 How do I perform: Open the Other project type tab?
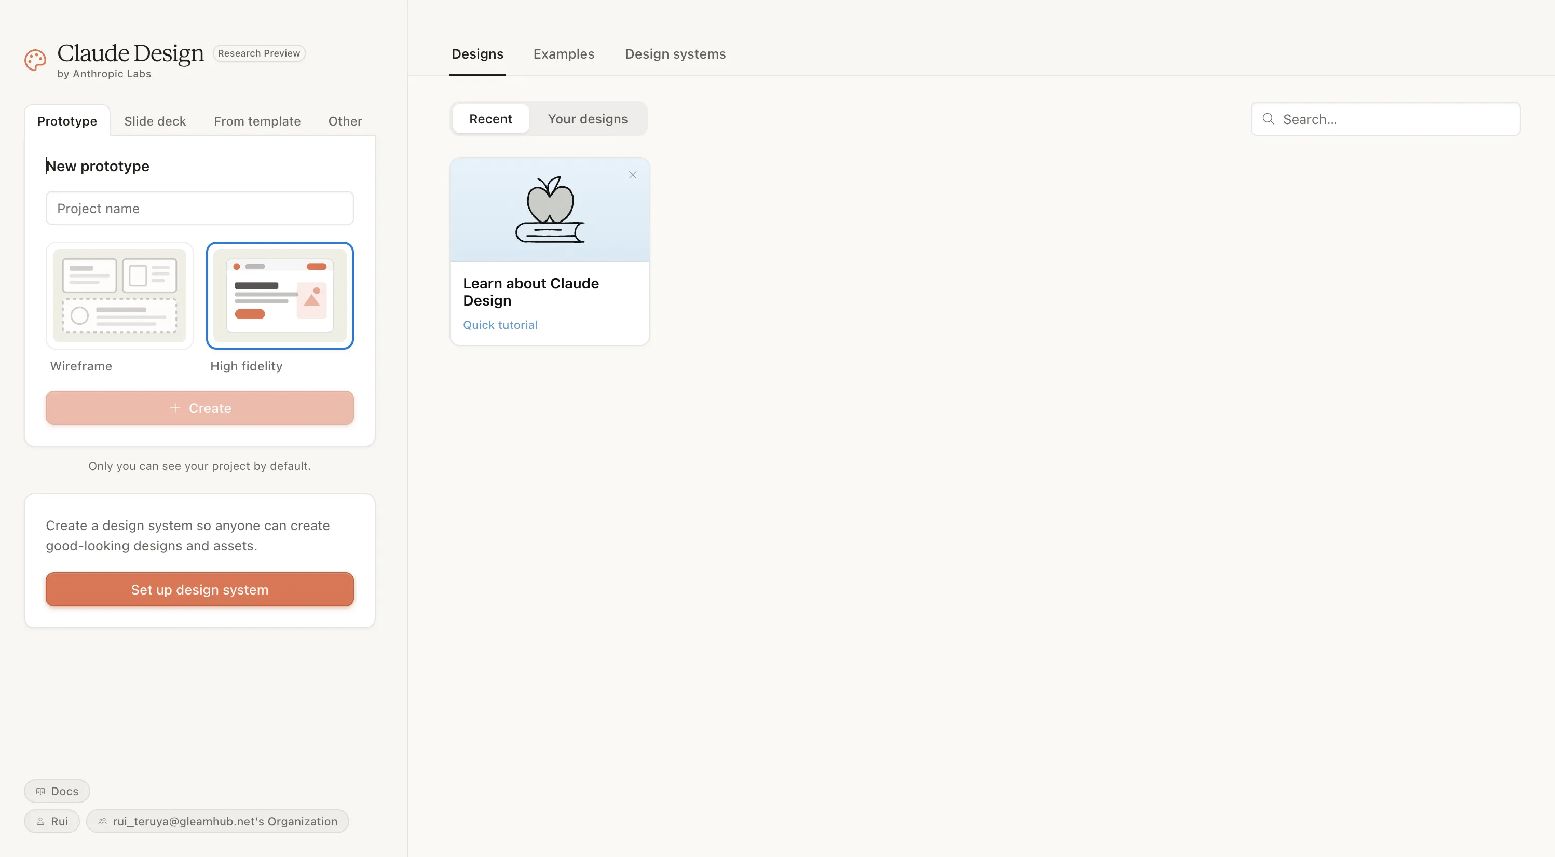(345, 121)
